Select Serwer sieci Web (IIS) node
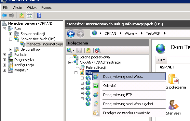The image size is (190, 121). (x=38, y=39)
